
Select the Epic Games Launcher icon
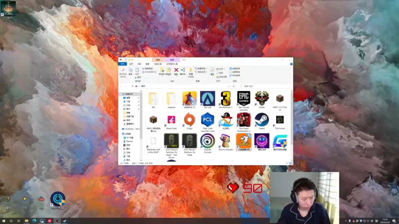244,101
